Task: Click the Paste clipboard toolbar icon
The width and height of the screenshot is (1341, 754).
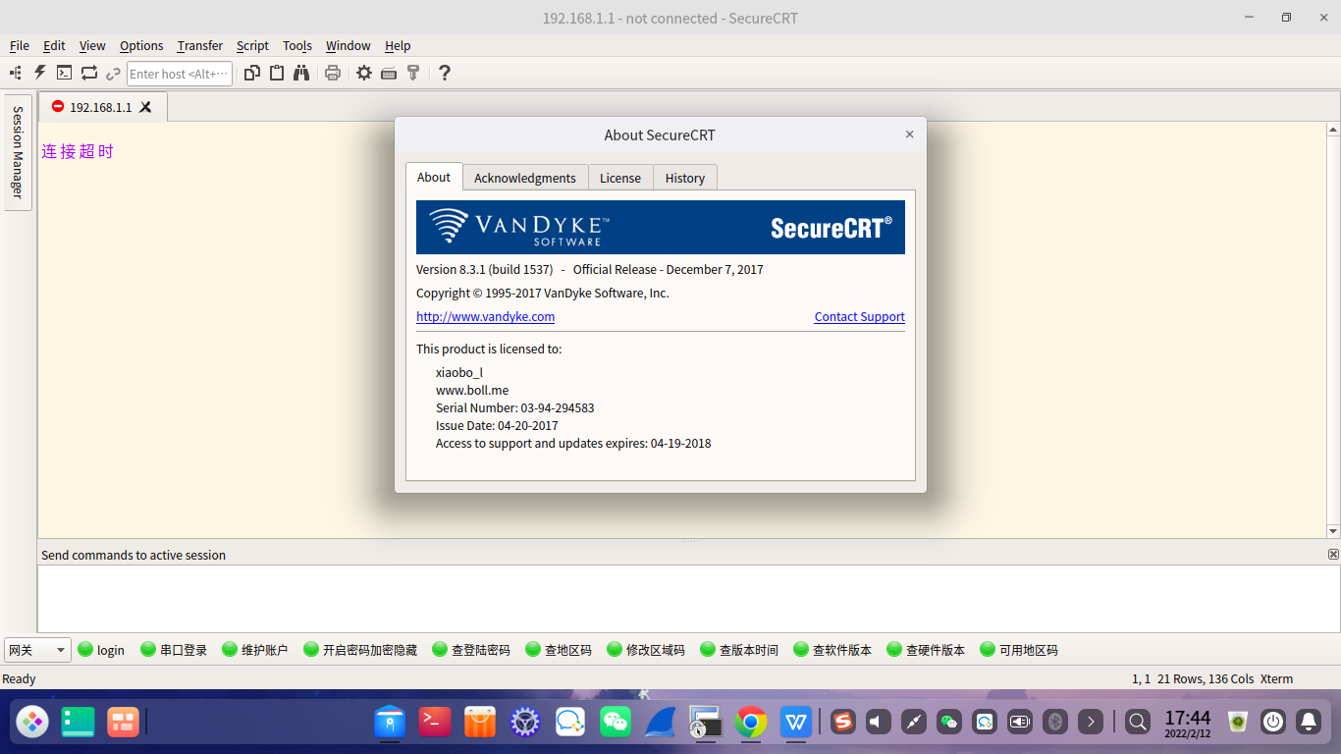Action: coord(277,73)
